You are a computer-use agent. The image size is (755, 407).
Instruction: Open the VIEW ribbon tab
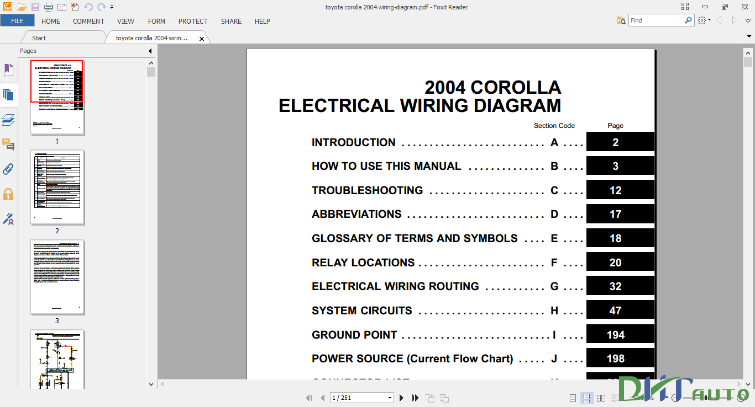(x=125, y=21)
